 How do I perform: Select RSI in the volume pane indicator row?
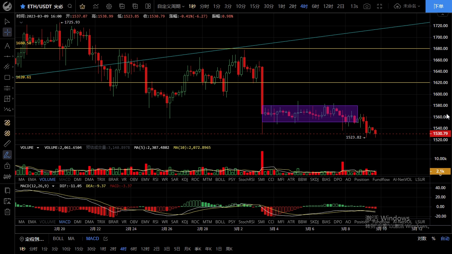(155, 180)
